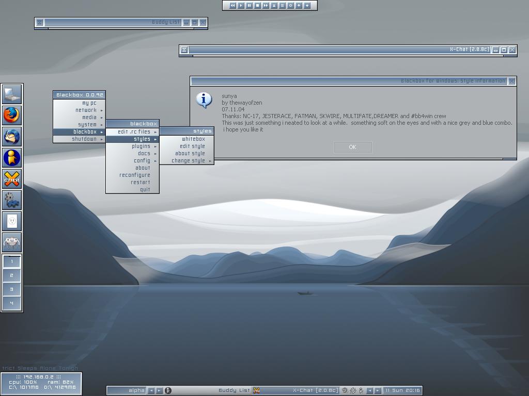The width and height of the screenshot is (529, 396).
Task: Expand the docs submenu
Action: tap(132, 154)
